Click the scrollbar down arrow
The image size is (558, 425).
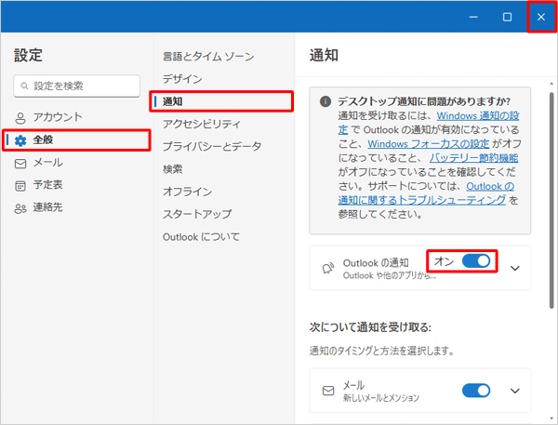[x=551, y=418]
